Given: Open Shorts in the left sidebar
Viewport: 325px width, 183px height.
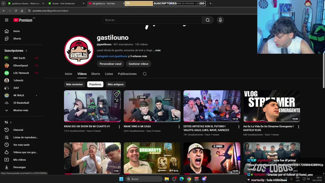Looking at the screenshot, I should tap(17, 39).
